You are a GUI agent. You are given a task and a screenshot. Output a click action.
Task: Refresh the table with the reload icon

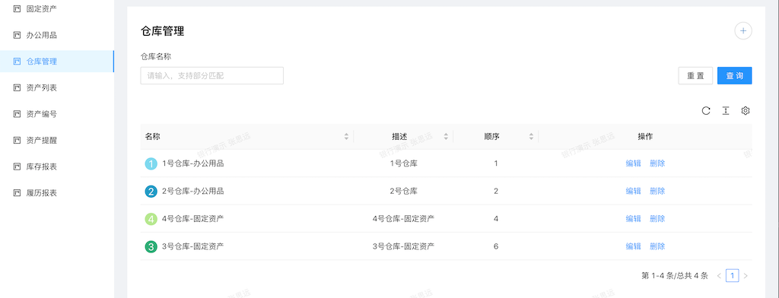[x=705, y=111]
